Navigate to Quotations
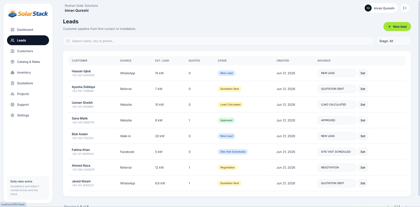The image size is (420, 207). 28,83
